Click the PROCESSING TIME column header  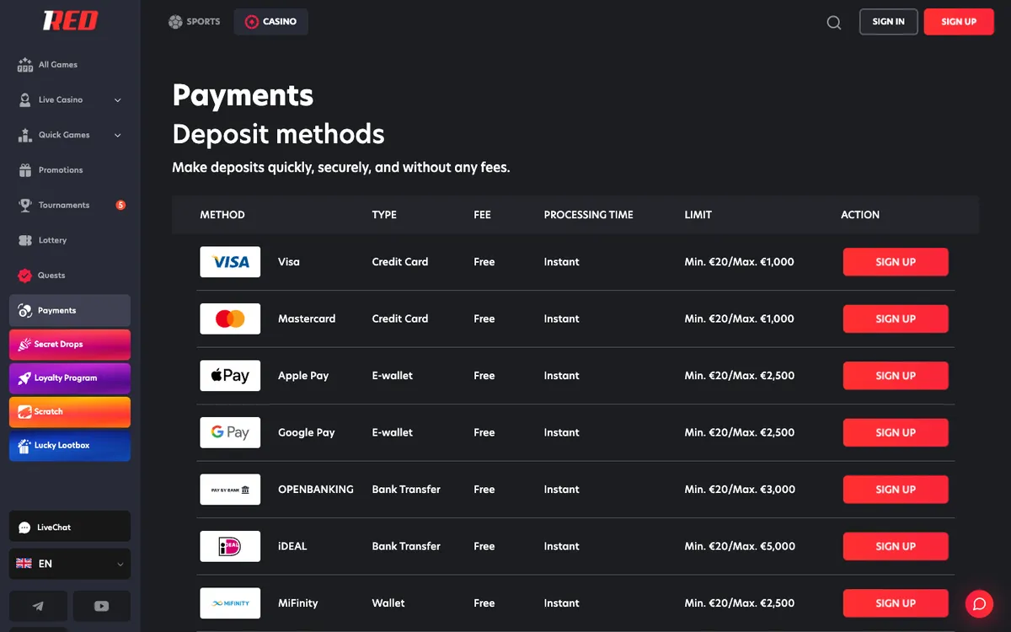click(x=588, y=215)
